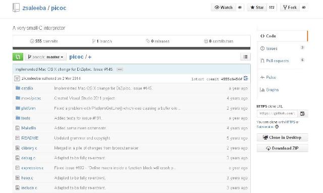Open commit 'Merged in a pile of changes'
Viewport: 323px width, 193px height.
(96, 148)
